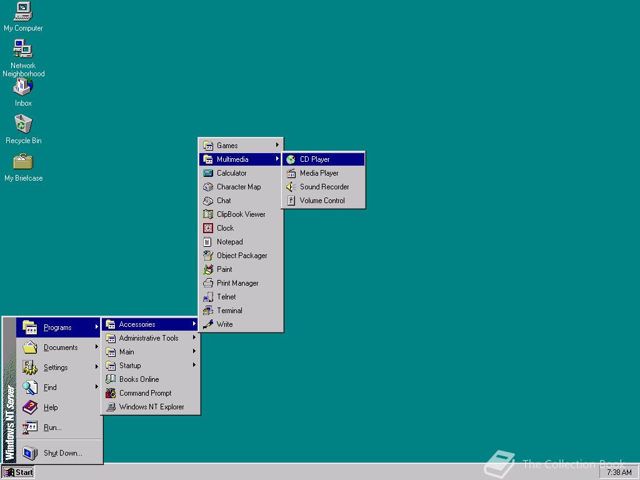640x480 pixels.
Task: Click the "Object Packager" label
Action: tap(242, 256)
